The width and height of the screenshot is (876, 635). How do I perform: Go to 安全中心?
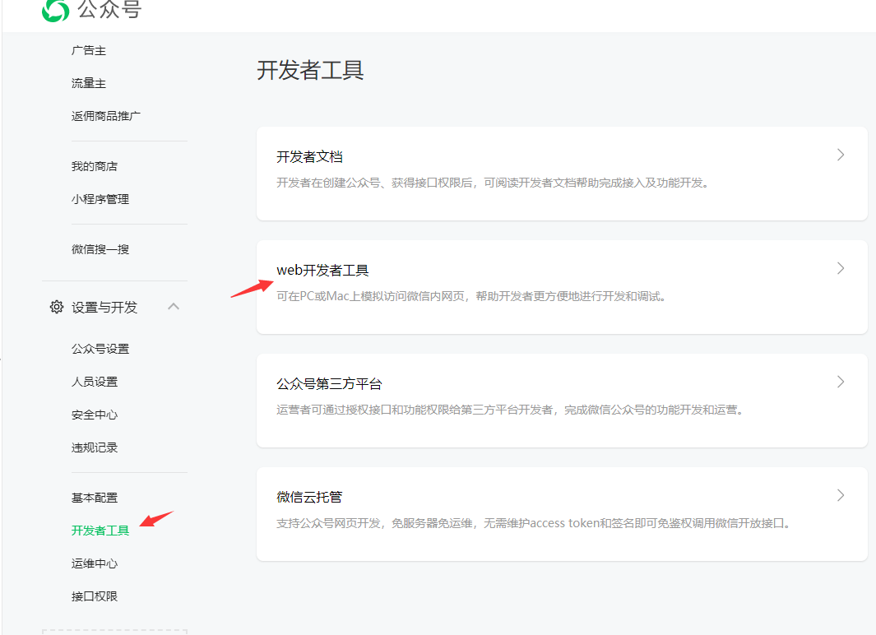point(95,415)
